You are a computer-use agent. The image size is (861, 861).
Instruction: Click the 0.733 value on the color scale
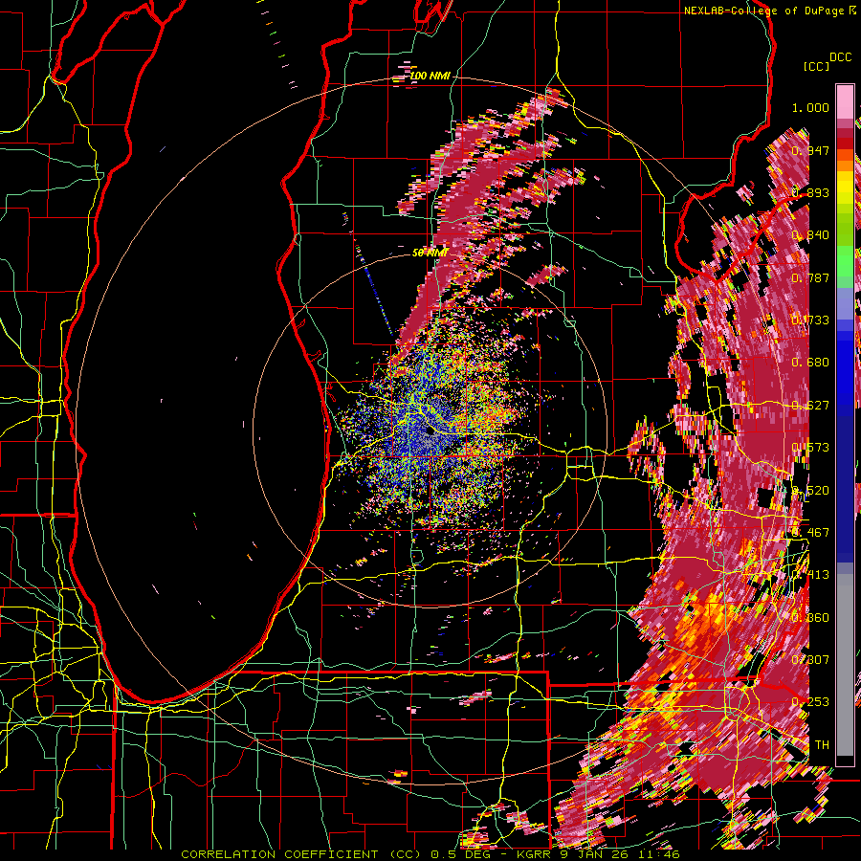tap(810, 320)
